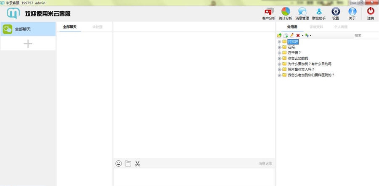The image size is (379, 186).
Task: Select 我怎么老加到你们男科医院的？ label
Action: tap(311, 75)
